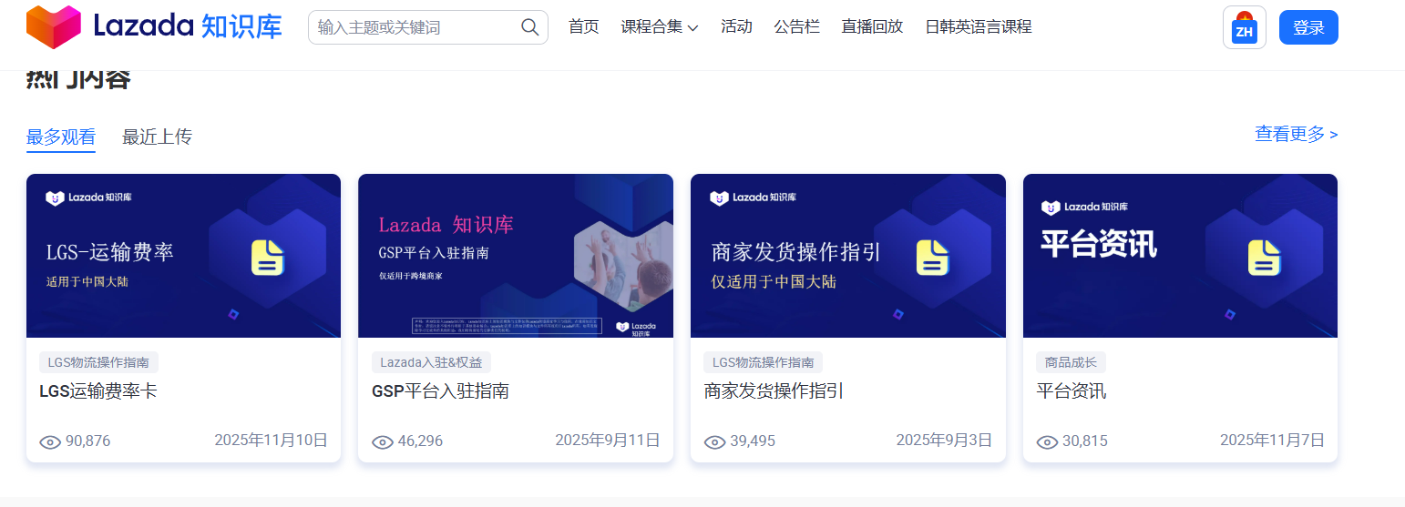Click the eye icon beside 30,815 views
The image size is (1405, 507).
(1048, 441)
